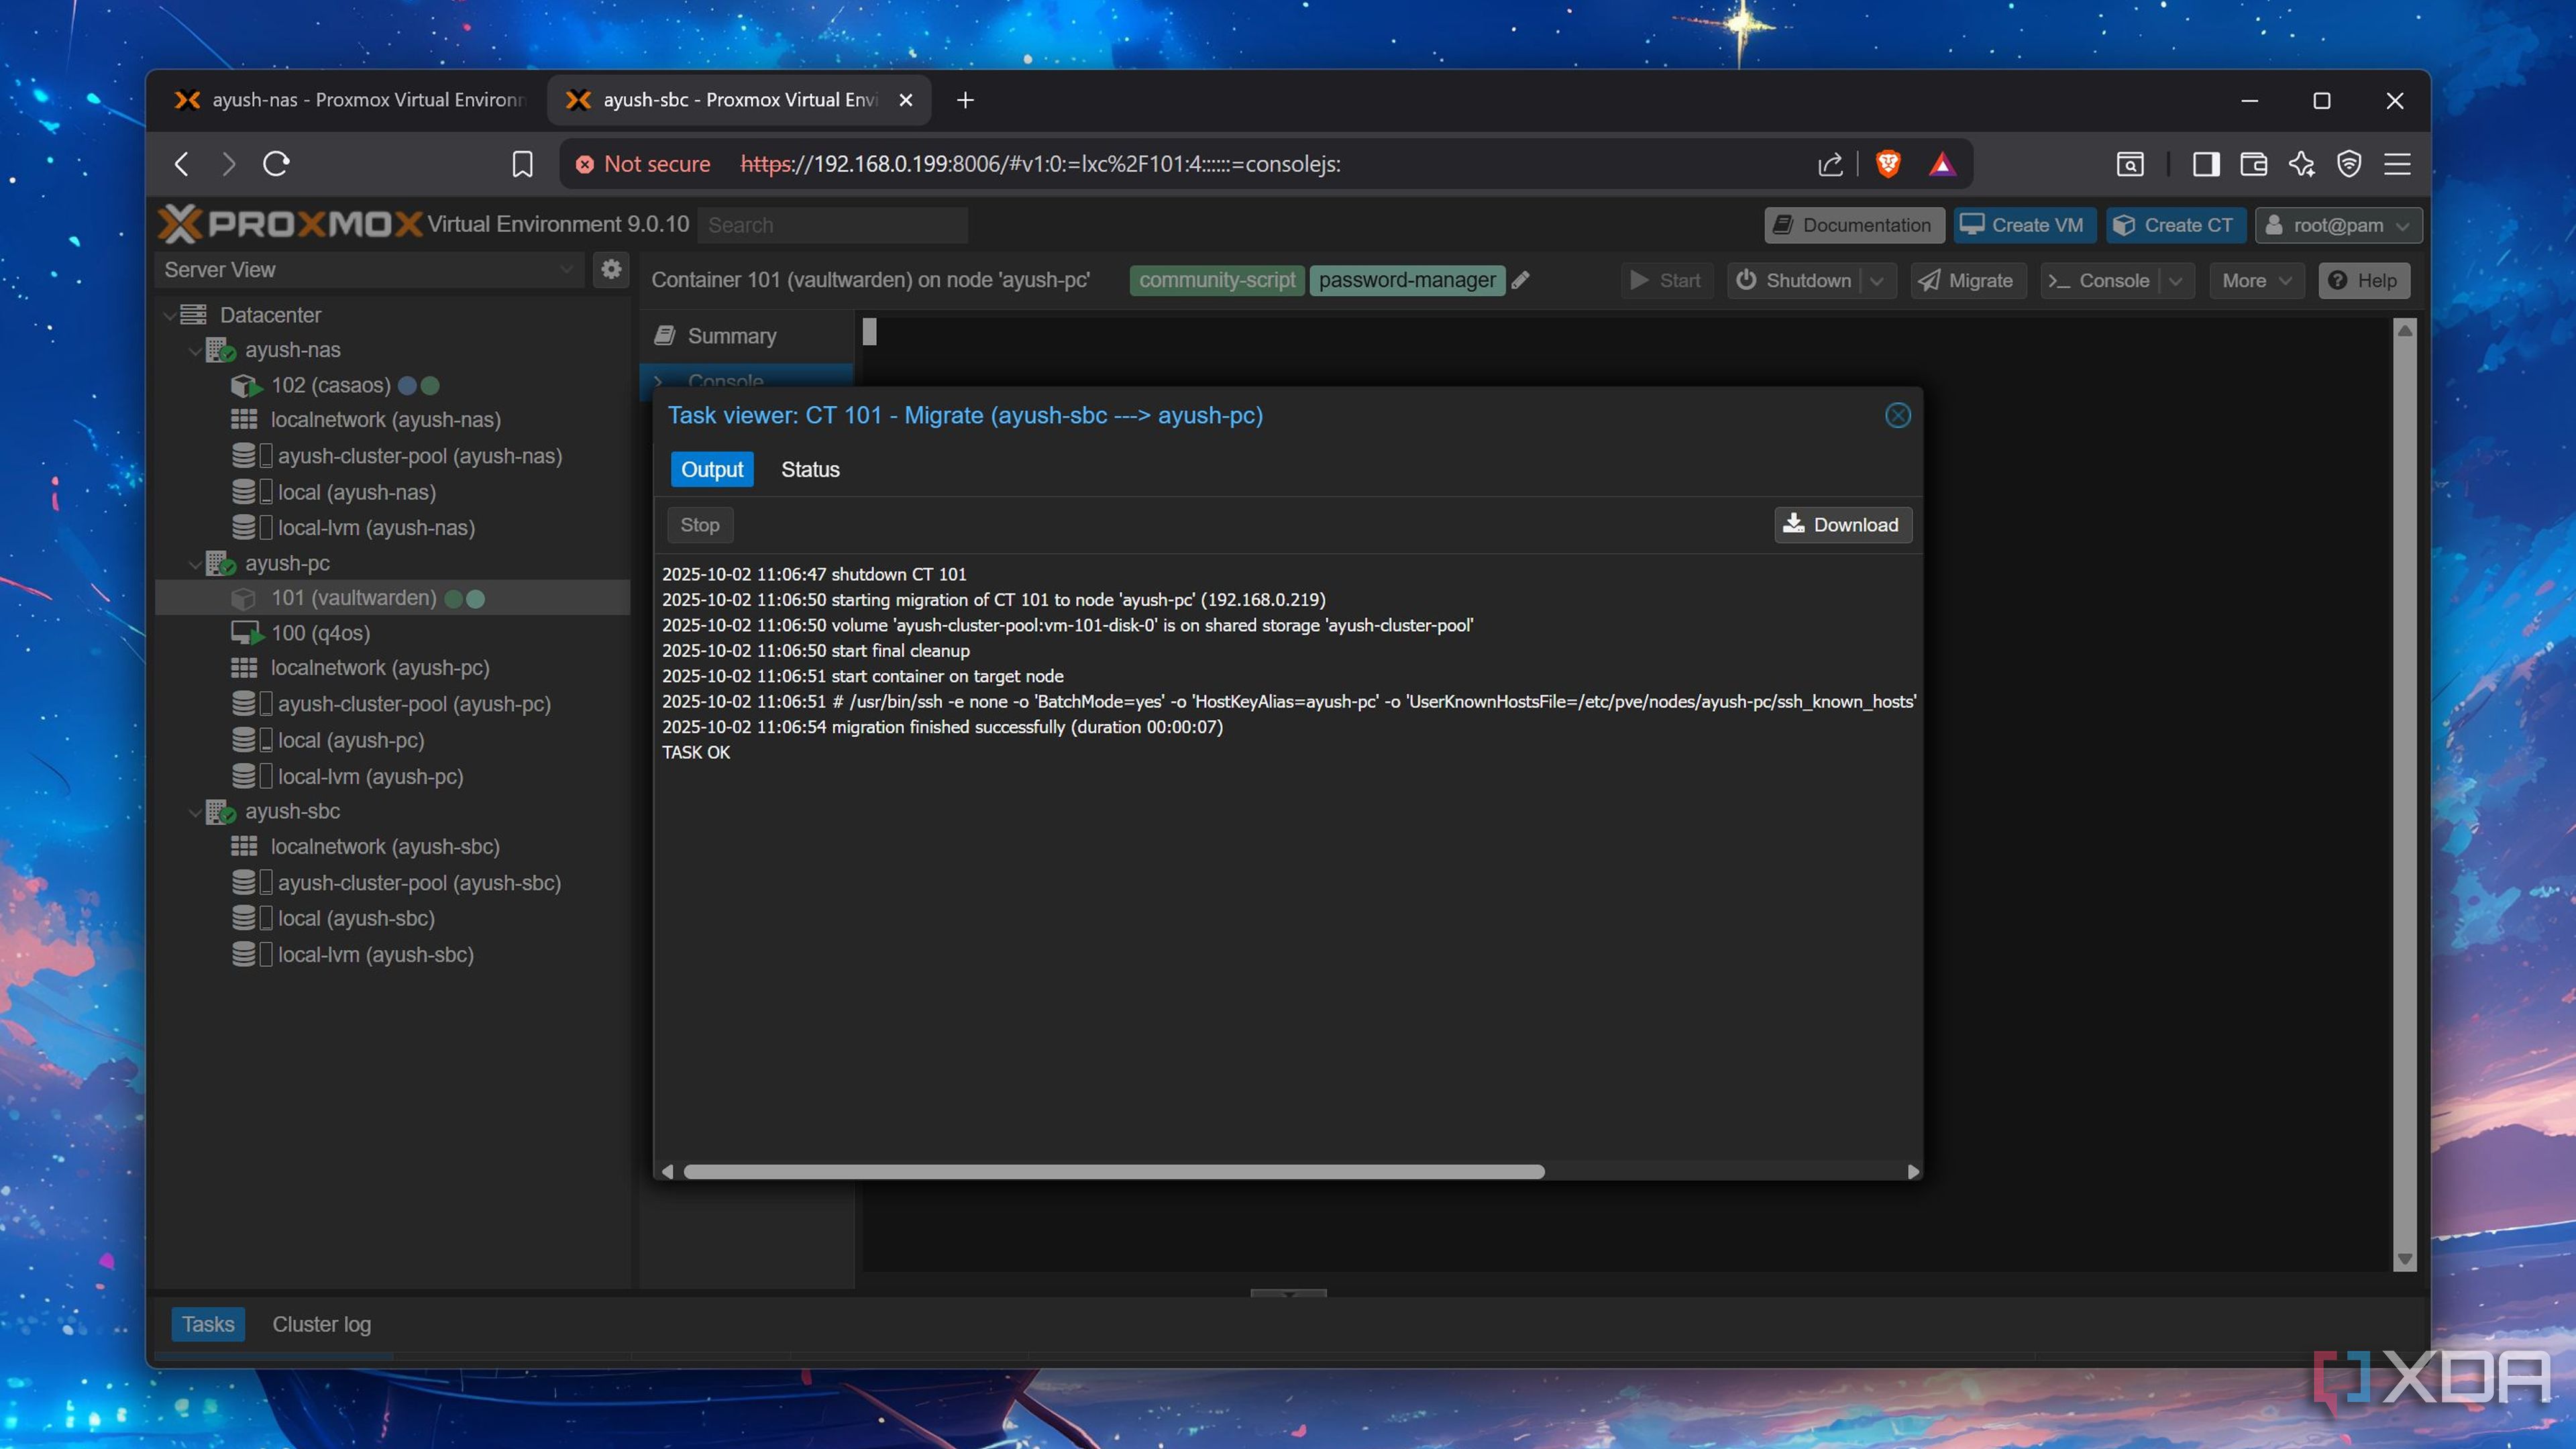Open Brave Shields lion icon
2576x1449 pixels.
1888,164
